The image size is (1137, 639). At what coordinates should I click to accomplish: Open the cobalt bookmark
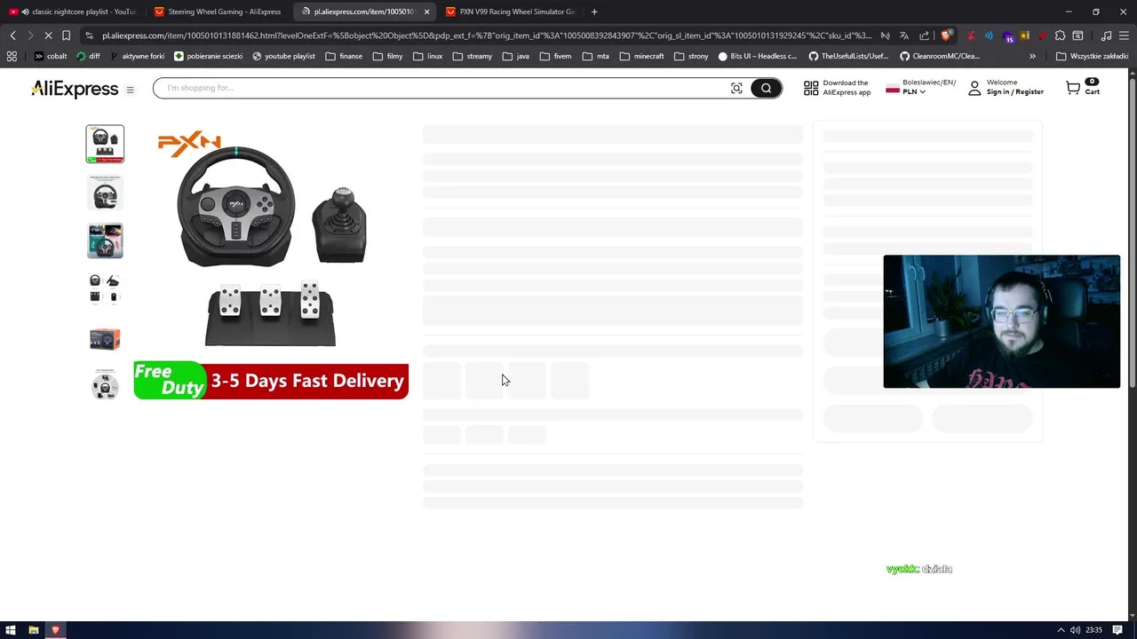coord(51,56)
